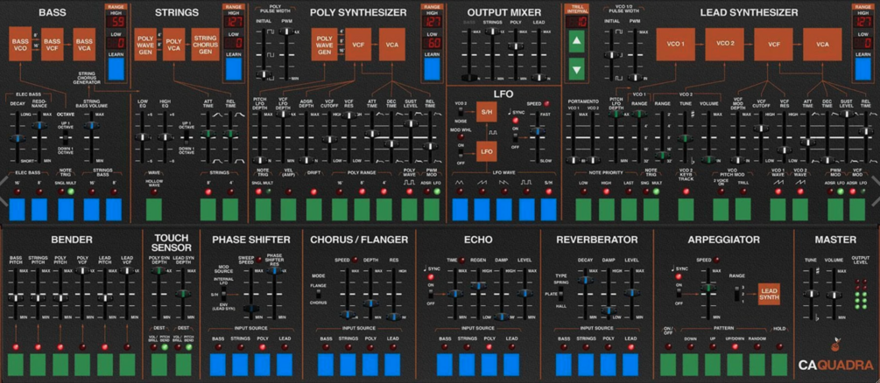880x383 pixels.
Task: Enable Poly input source for Phase Shifter
Action: point(262,365)
